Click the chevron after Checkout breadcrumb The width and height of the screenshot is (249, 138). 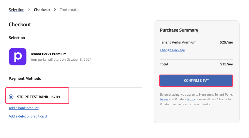tap(55, 10)
